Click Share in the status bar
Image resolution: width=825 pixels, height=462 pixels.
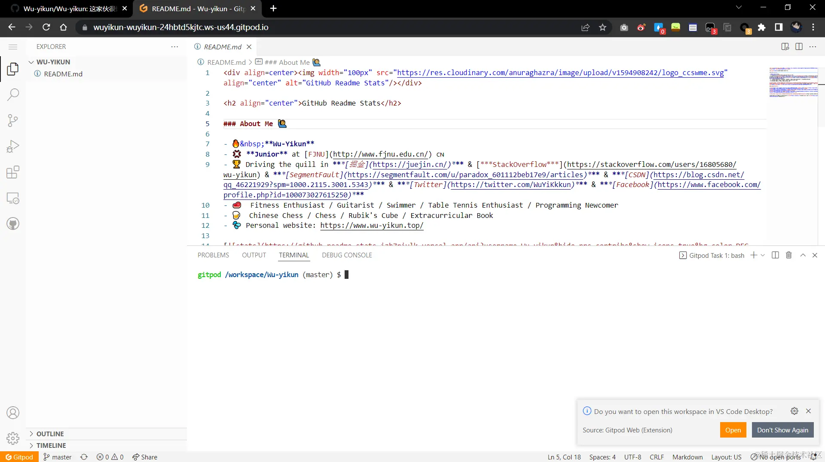[x=145, y=457]
